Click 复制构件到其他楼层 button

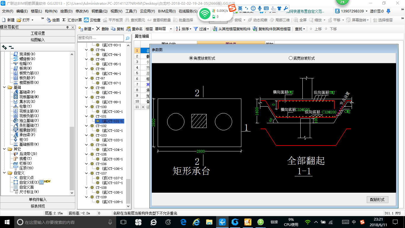pos(272,29)
